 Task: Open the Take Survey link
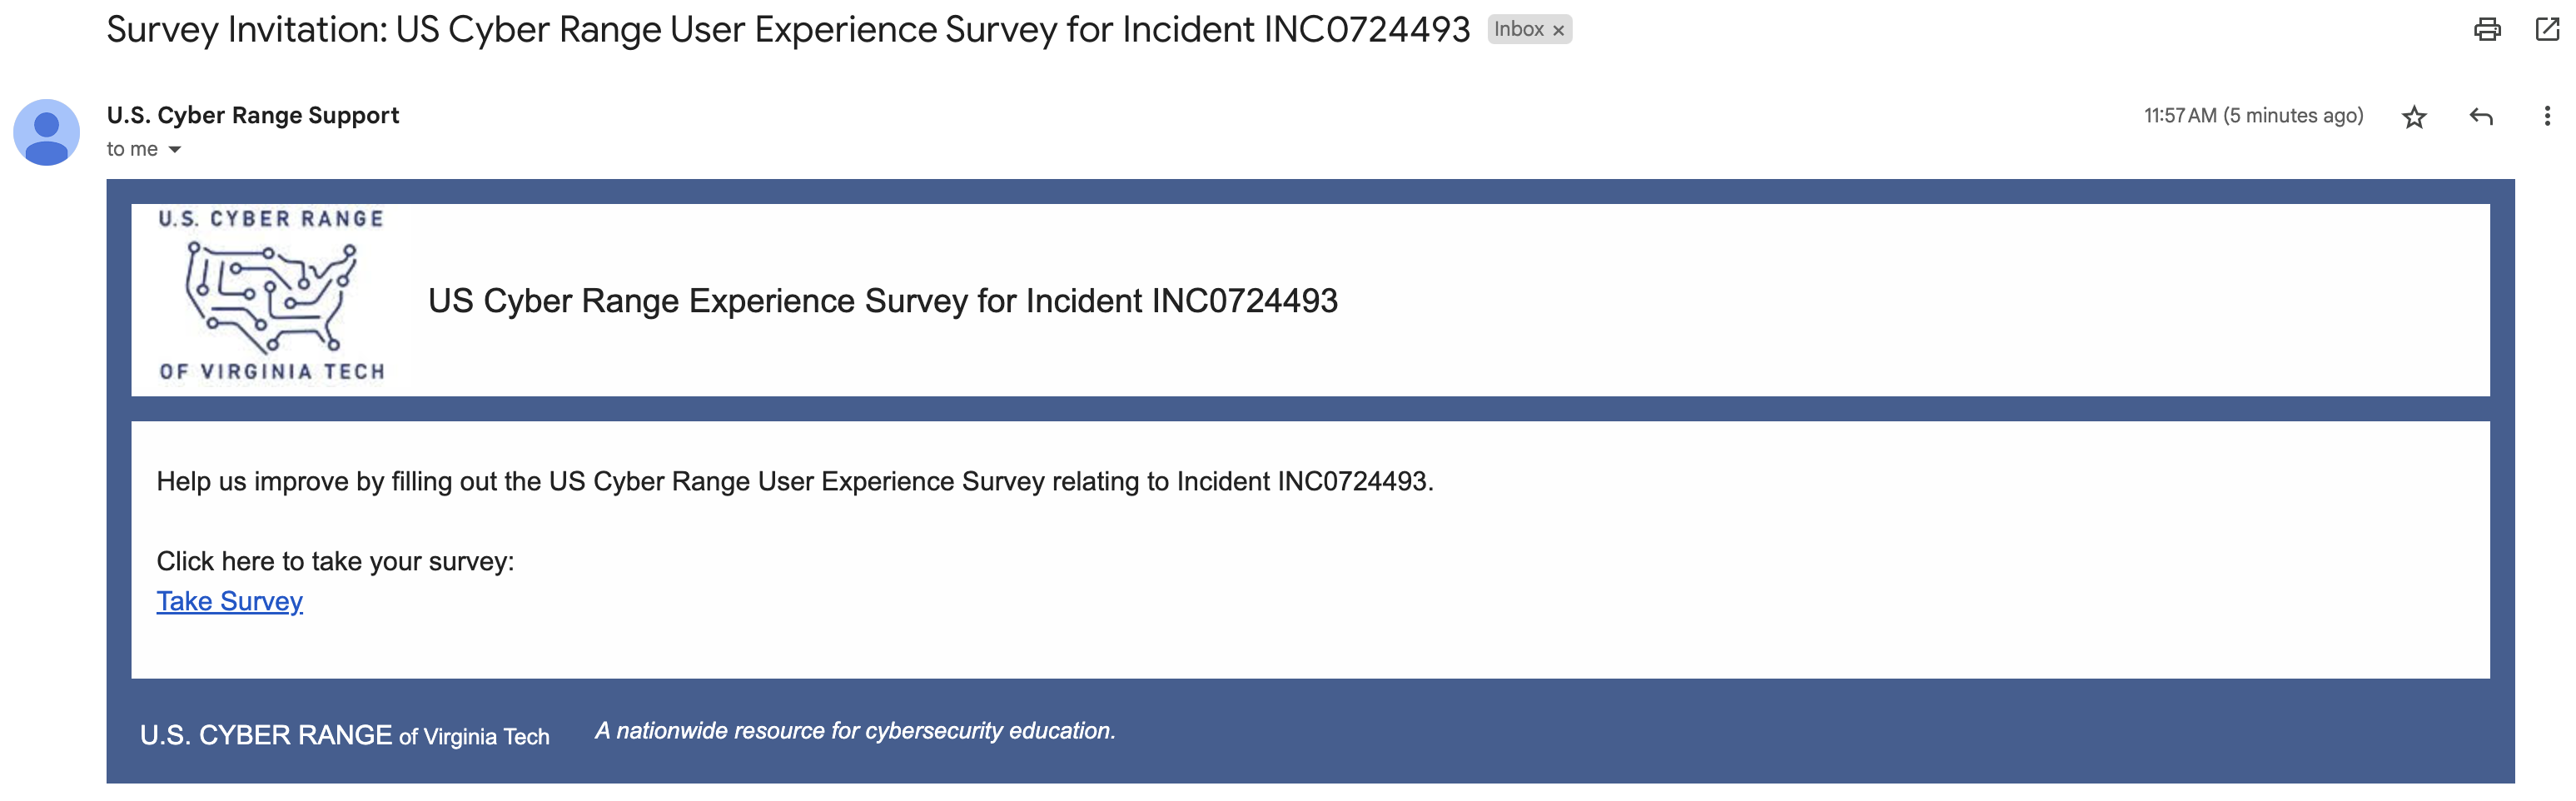tap(229, 601)
